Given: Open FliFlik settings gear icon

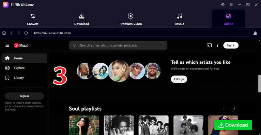Looking at the screenshot, I should [223, 5].
